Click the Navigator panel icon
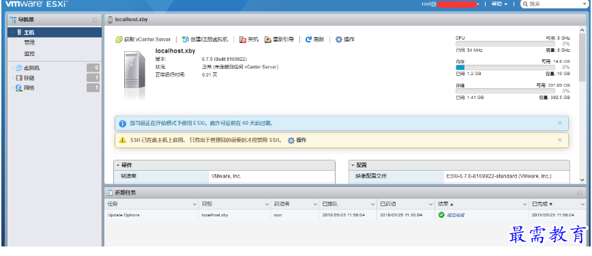The image size is (592, 256). [12, 20]
